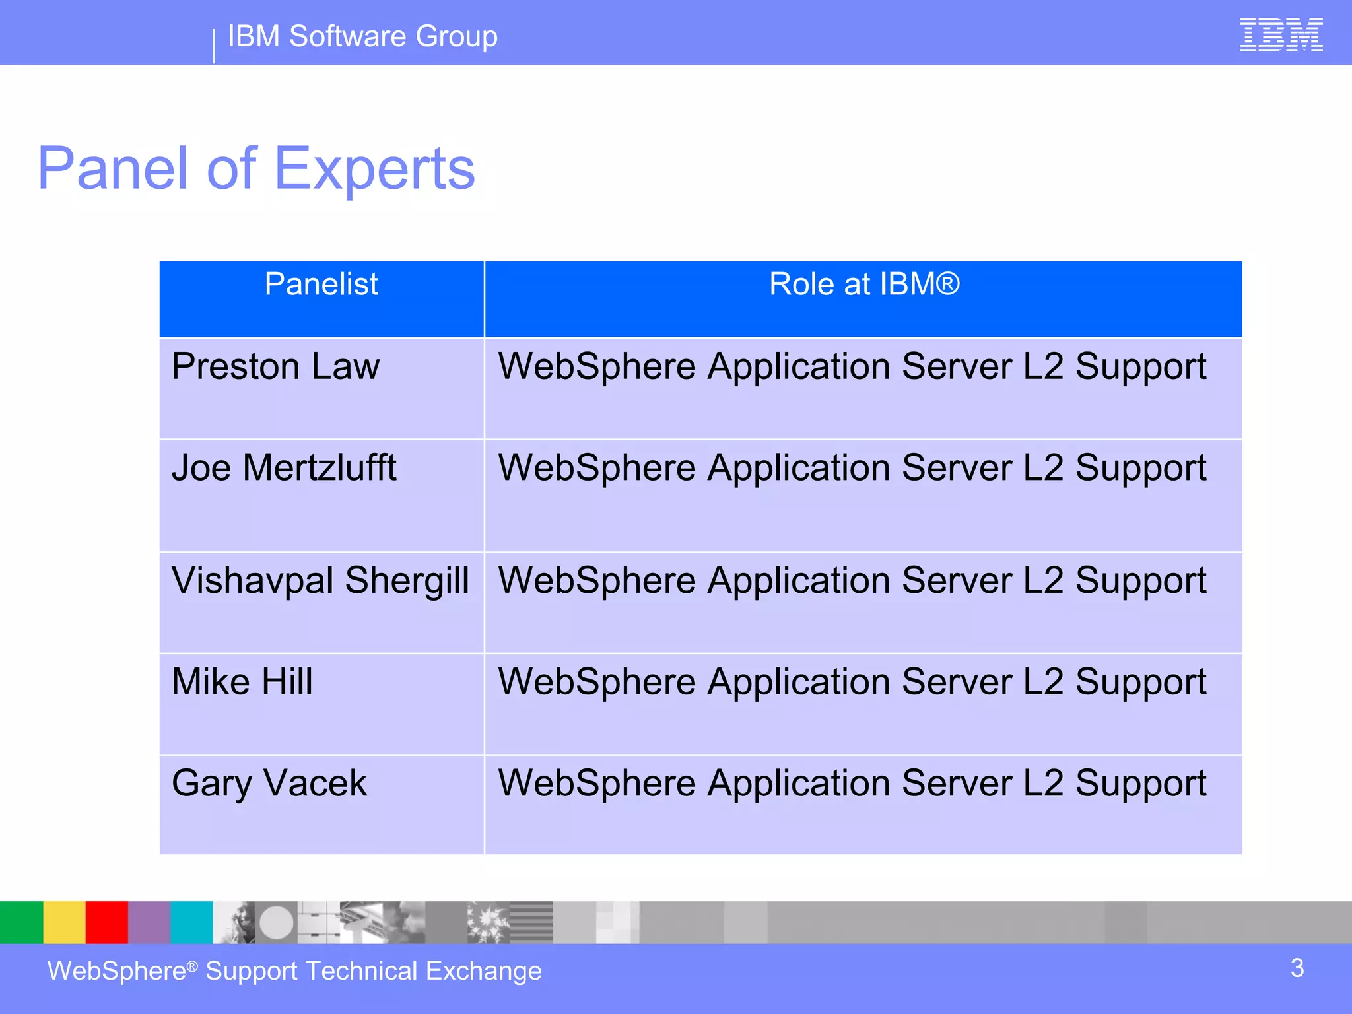Viewport: 1352px width, 1014px height.
Task: Click the Panel of Experts title
Action: [256, 168]
